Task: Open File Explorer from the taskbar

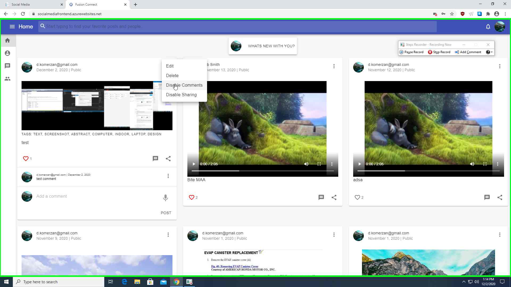Action: pyautogui.click(x=137, y=282)
